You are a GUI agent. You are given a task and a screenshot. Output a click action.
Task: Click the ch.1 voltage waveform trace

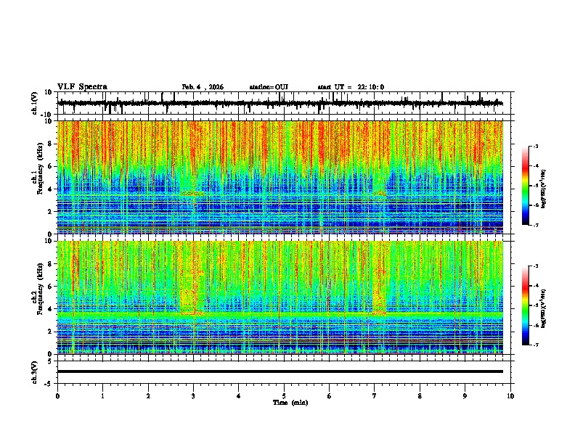coord(280,103)
